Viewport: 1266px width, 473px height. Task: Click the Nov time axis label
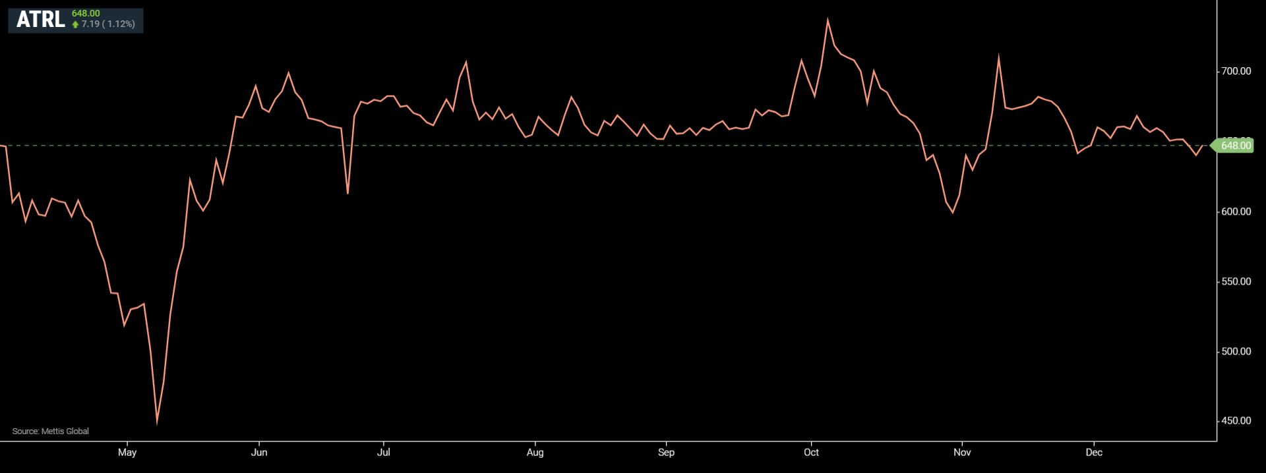(x=962, y=452)
